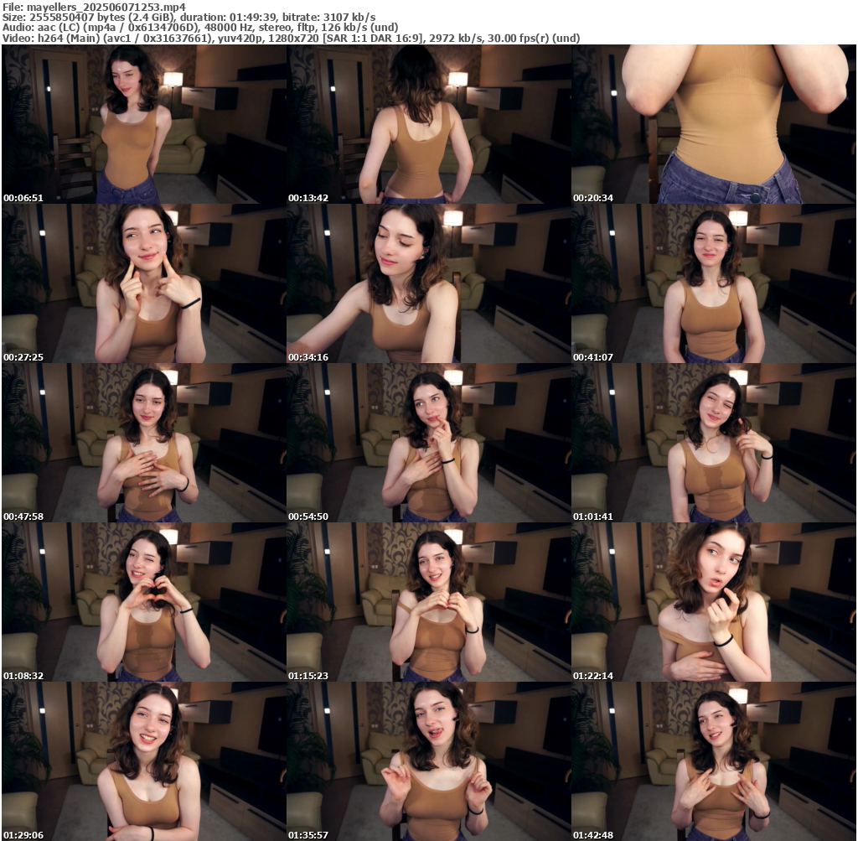This screenshot has height=841, width=858.
Task: Choose the frame at 01:29:06
Action: 144,761
